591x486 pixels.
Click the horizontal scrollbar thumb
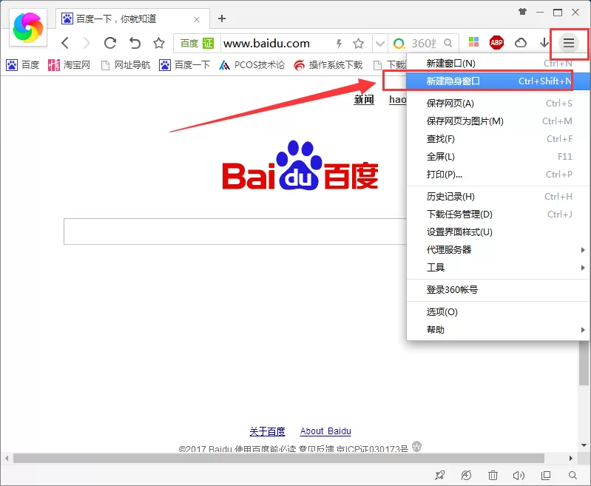coord(279,459)
